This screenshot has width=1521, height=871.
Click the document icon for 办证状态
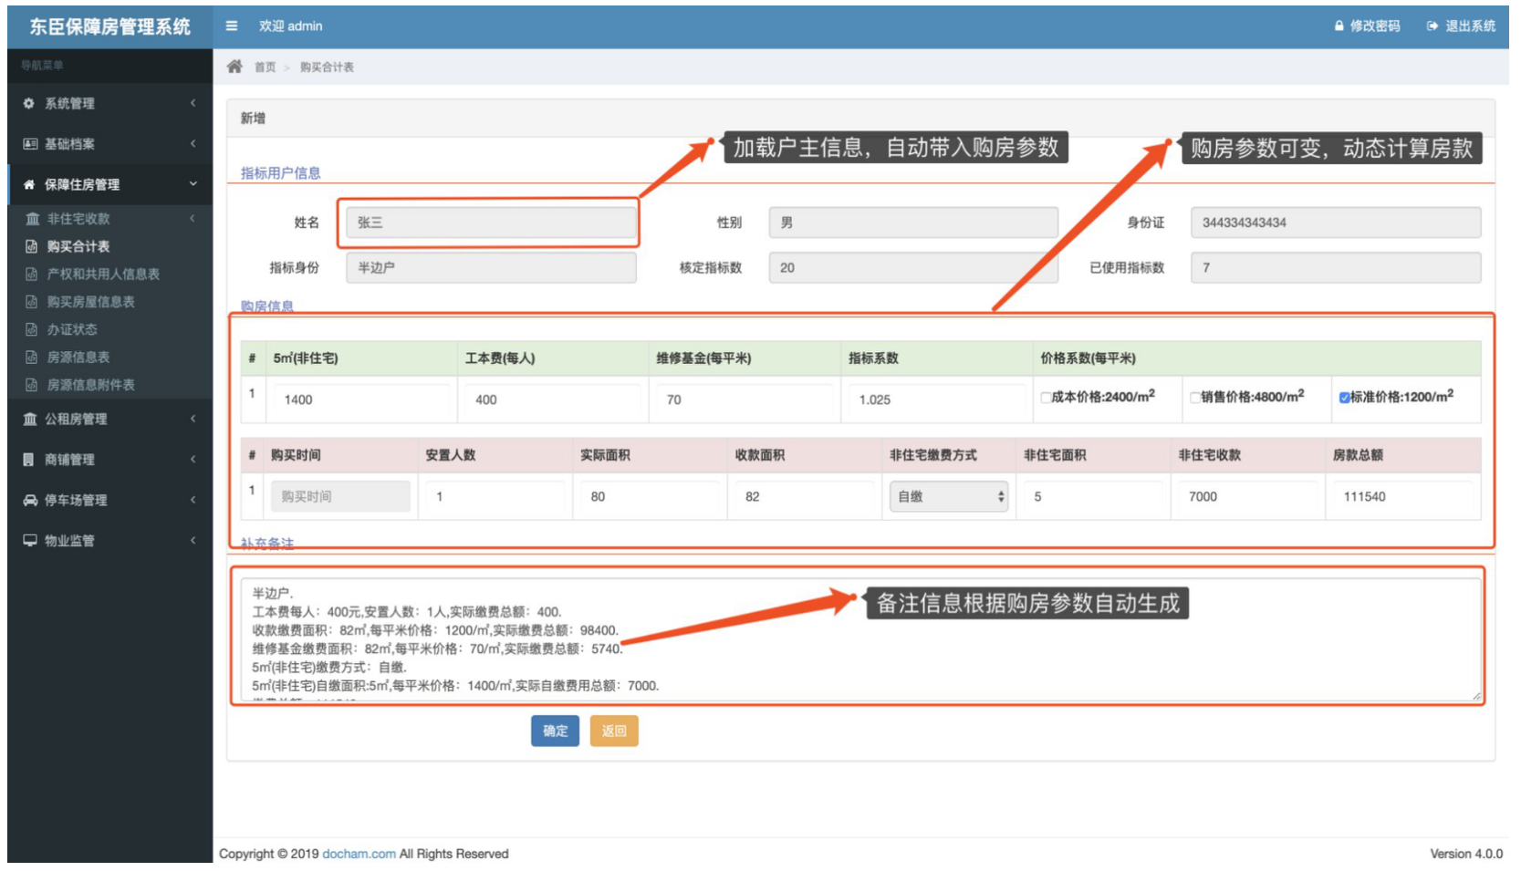[32, 329]
